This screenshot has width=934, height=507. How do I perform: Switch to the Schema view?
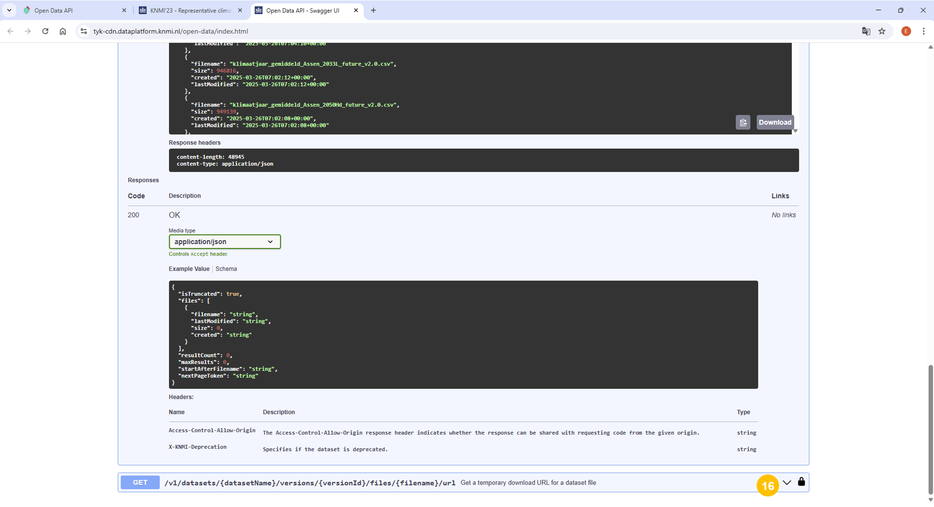pyautogui.click(x=226, y=269)
